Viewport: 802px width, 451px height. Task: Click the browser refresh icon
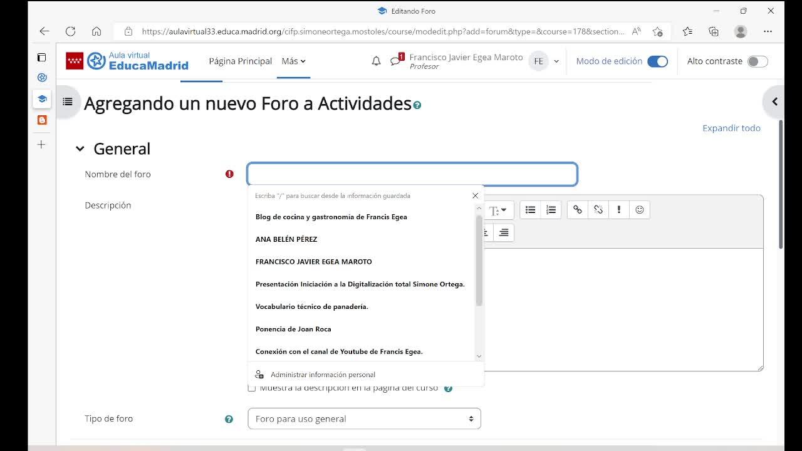[70, 31]
